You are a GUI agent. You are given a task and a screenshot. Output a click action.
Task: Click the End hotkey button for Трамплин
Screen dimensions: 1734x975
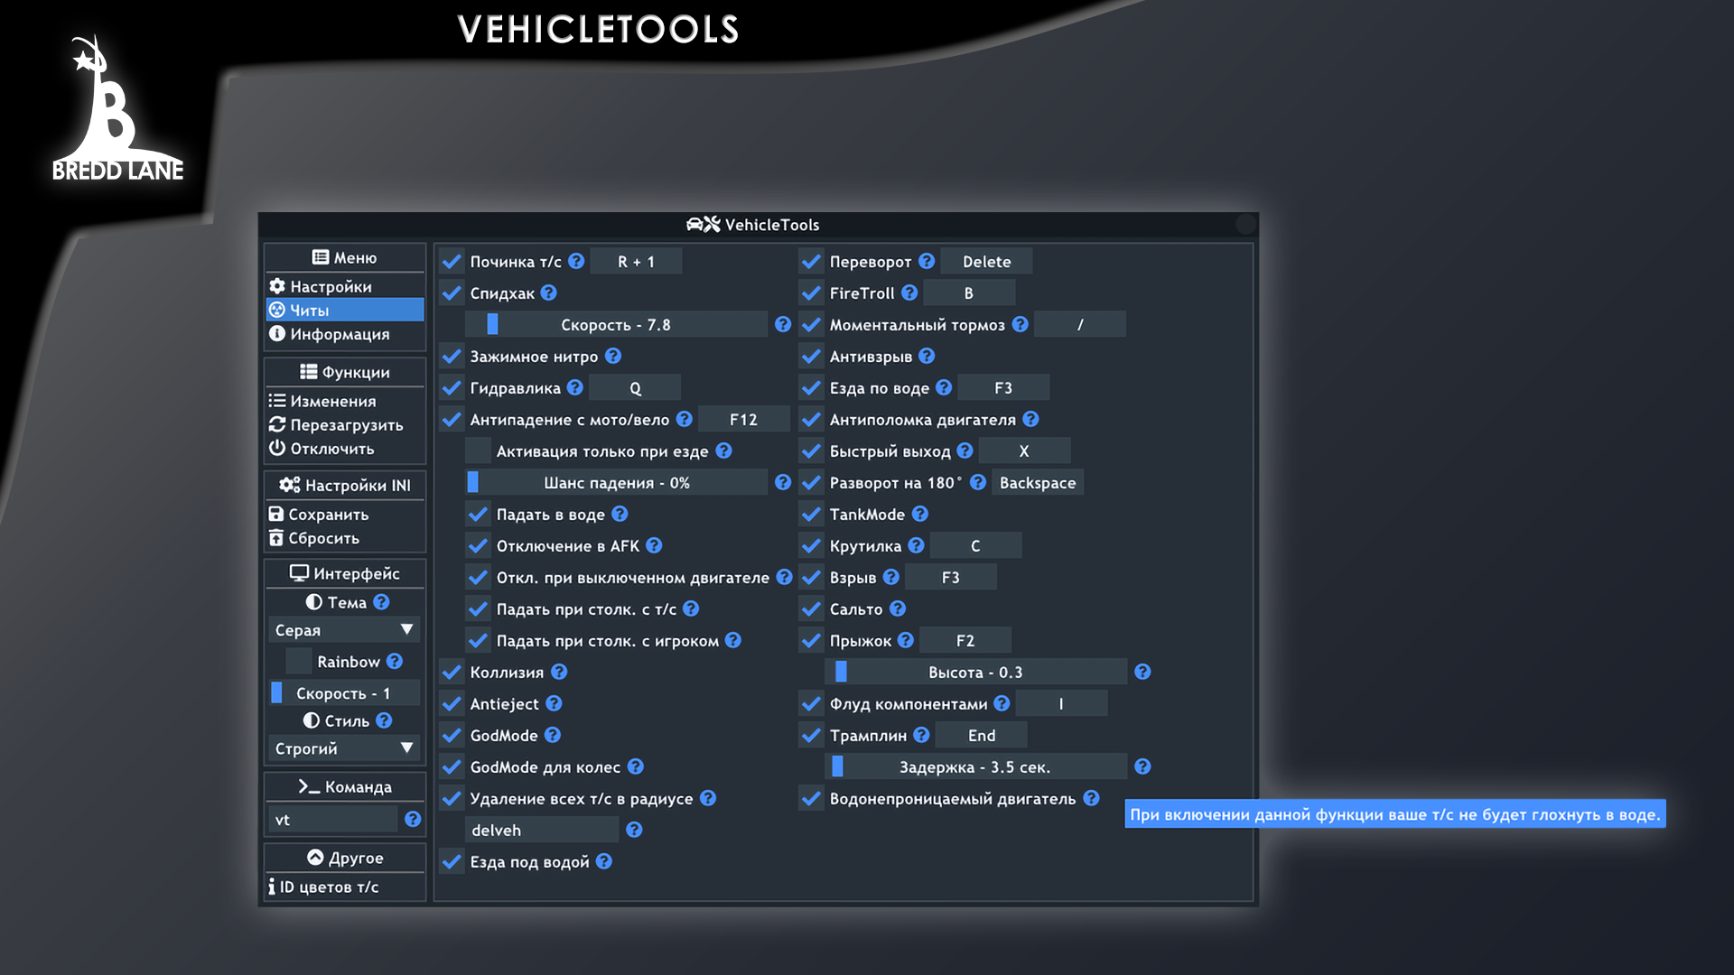click(981, 735)
